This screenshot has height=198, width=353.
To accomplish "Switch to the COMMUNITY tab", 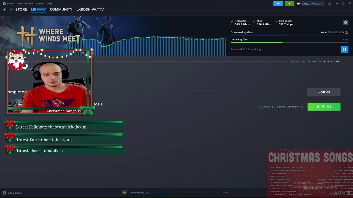I will coord(61,9).
